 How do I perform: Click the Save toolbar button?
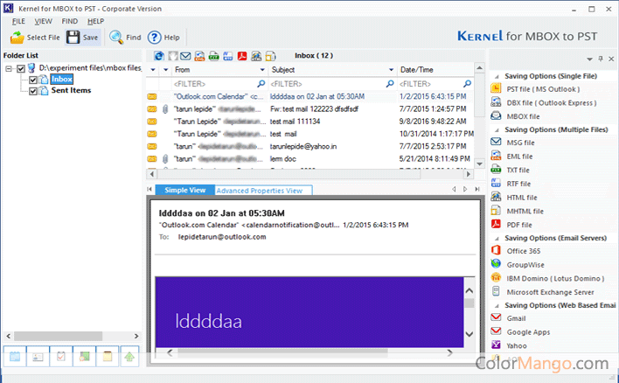coord(83,38)
